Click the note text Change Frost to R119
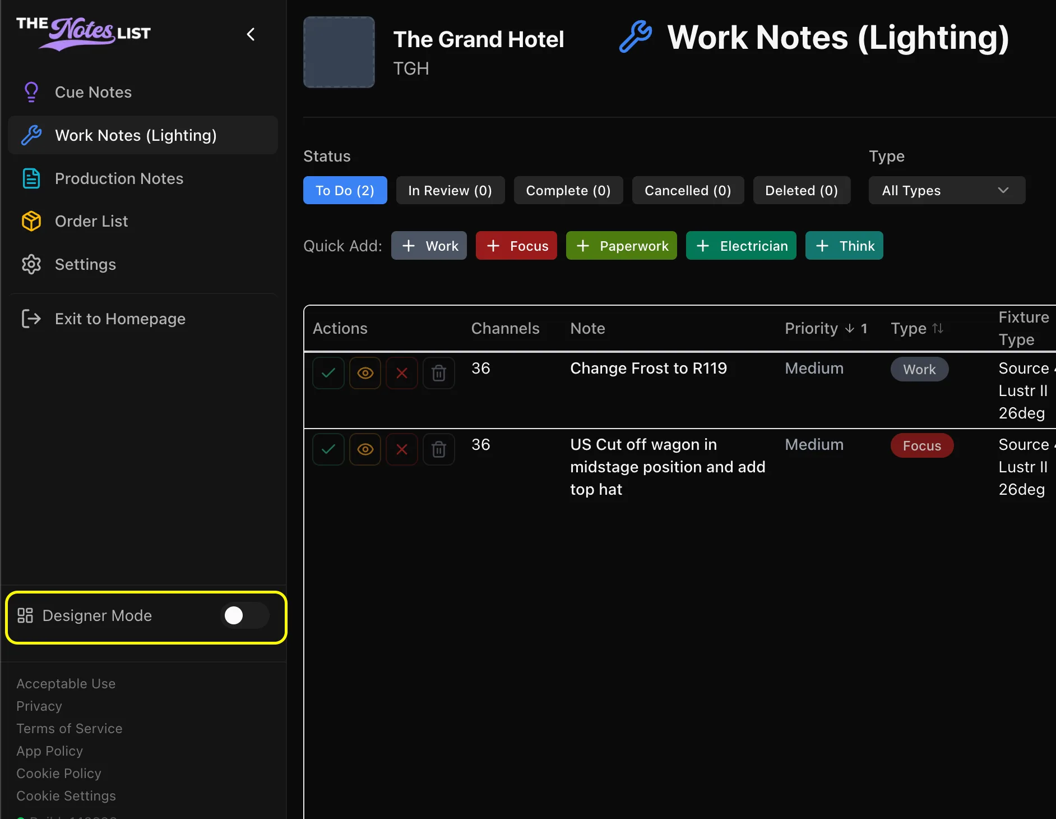1056x819 pixels. pos(649,368)
